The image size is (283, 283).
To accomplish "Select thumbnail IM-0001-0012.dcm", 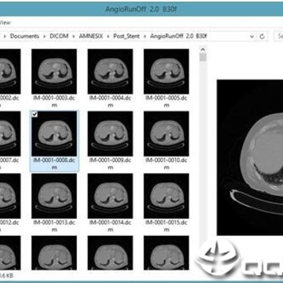I will (x=10, y=196).
